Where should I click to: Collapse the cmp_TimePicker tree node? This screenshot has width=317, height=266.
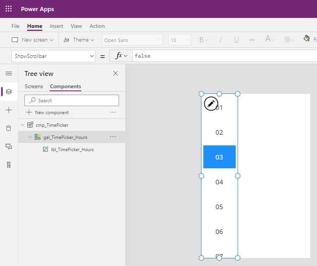[x=23, y=125]
